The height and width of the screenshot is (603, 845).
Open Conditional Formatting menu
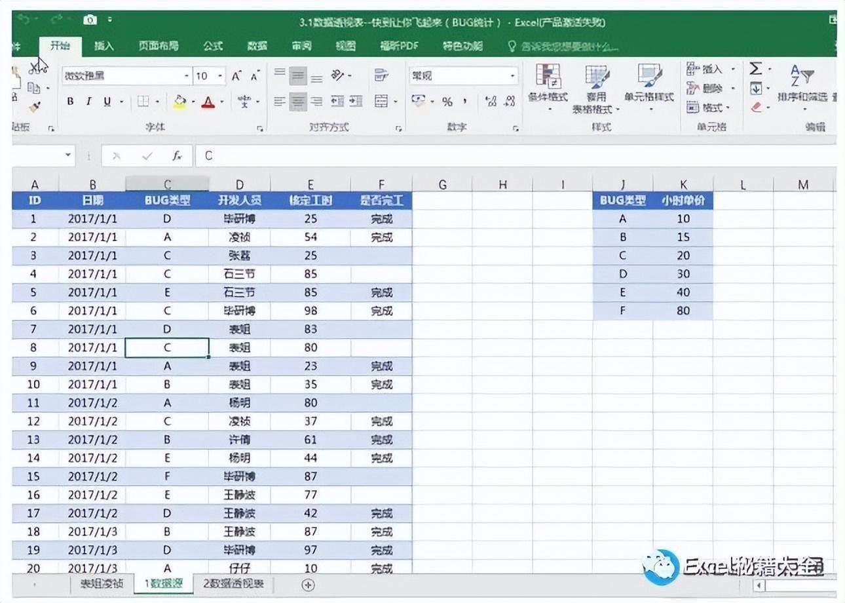(x=548, y=87)
